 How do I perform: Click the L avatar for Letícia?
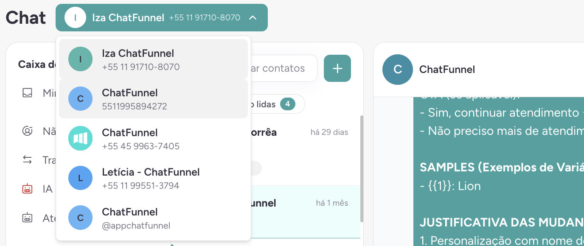click(x=80, y=178)
